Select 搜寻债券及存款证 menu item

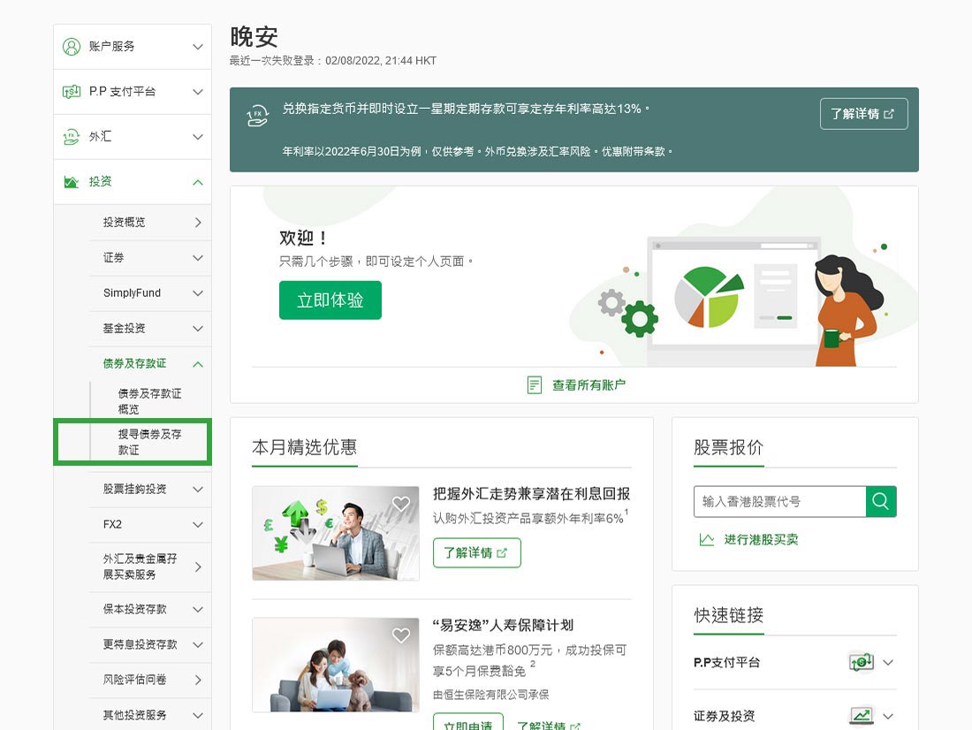[x=150, y=442]
